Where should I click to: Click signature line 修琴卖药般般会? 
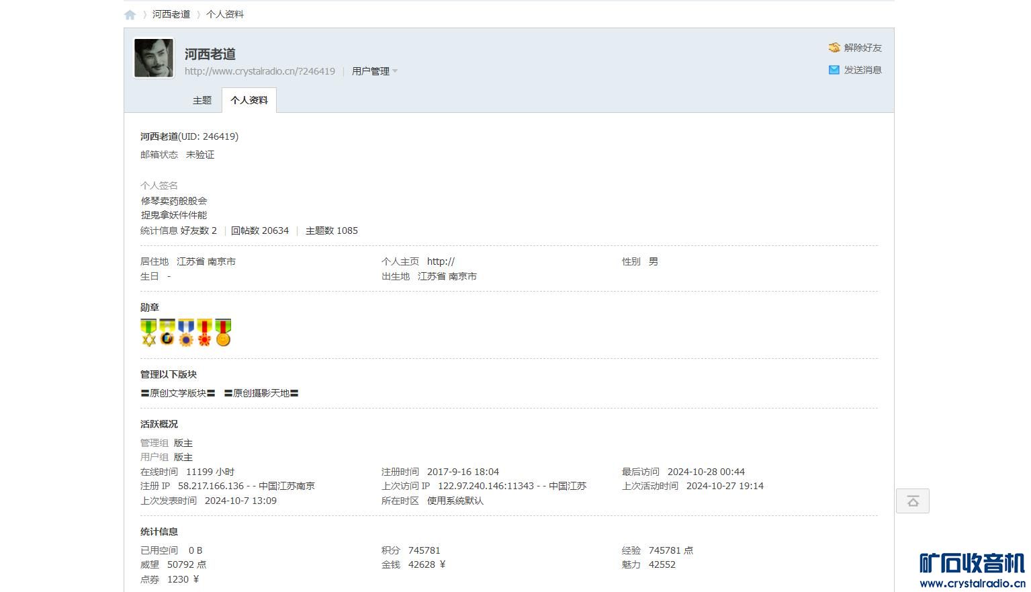[x=174, y=201]
